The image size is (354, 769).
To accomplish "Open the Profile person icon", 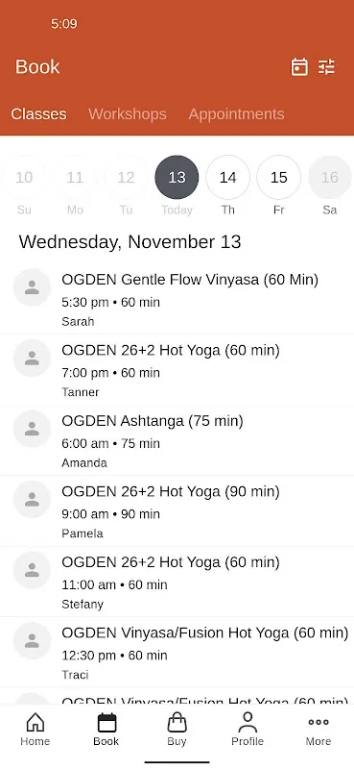I will point(248,722).
